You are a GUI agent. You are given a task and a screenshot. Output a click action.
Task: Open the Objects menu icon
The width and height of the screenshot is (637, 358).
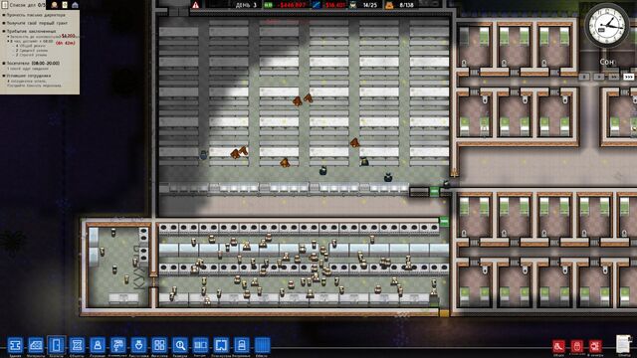point(77,345)
